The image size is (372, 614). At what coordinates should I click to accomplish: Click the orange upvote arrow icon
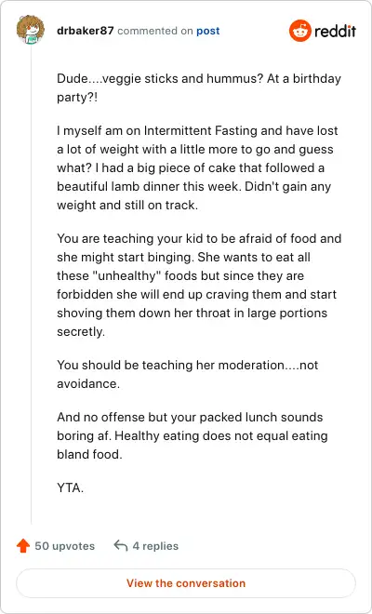(x=23, y=545)
